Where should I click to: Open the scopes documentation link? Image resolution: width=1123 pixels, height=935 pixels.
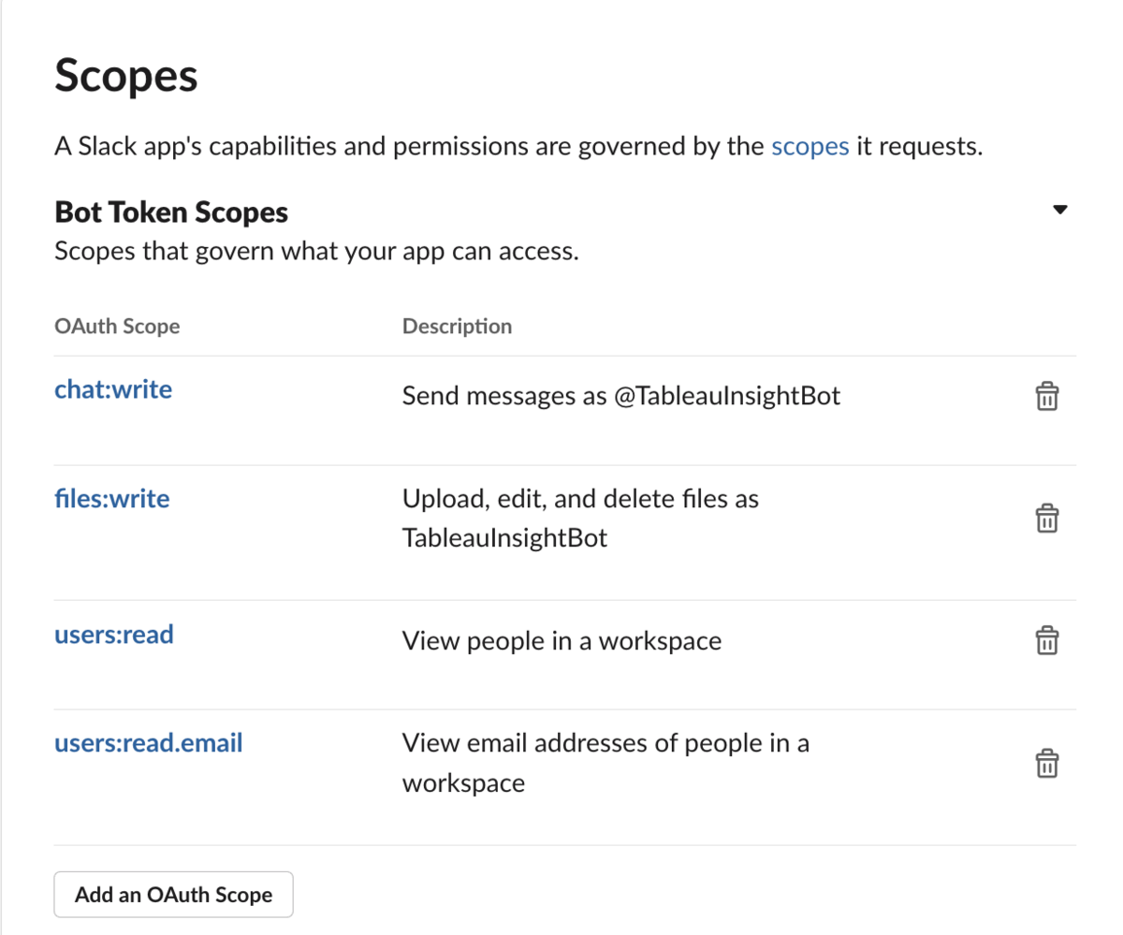[810, 147]
